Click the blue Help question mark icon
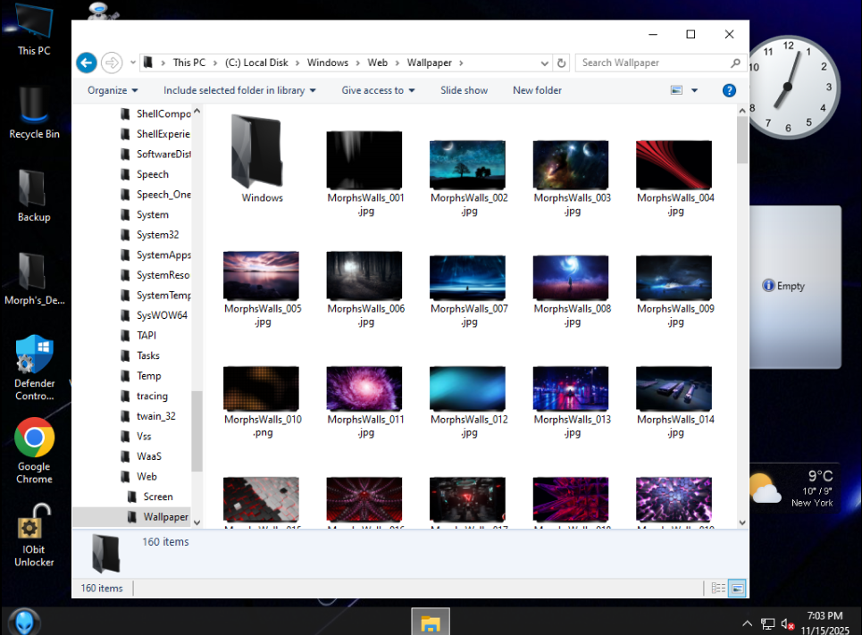The height and width of the screenshot is (635, 862). pos(729,90)
